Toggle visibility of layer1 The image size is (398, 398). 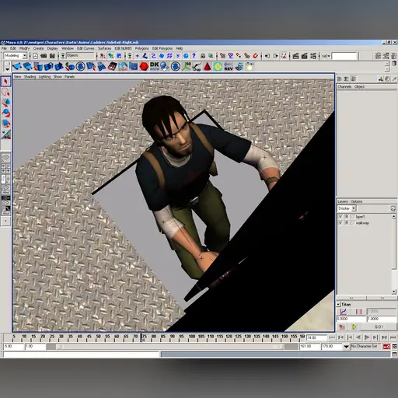coord(340,216)
